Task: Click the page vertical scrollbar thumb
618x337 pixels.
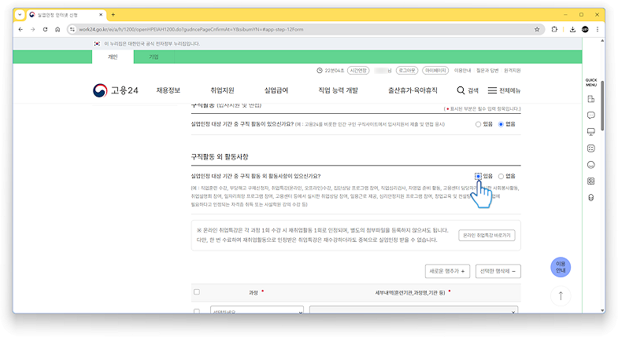Action: coord(602,106)
